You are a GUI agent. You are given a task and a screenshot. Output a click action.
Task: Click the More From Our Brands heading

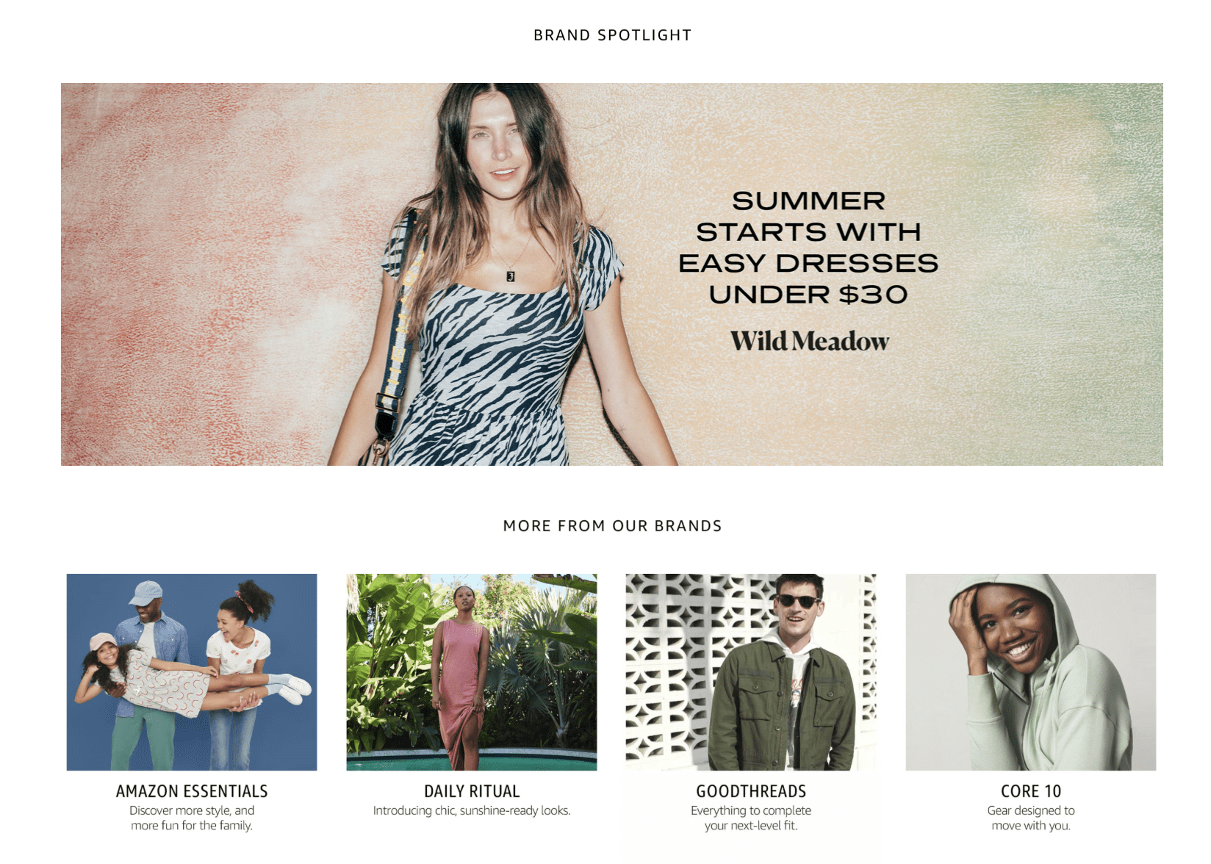(612, 526)
